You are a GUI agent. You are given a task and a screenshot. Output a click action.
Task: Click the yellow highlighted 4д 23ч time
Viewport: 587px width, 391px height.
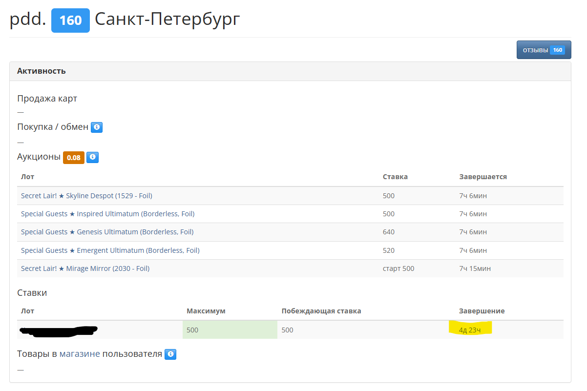[470, 330]
